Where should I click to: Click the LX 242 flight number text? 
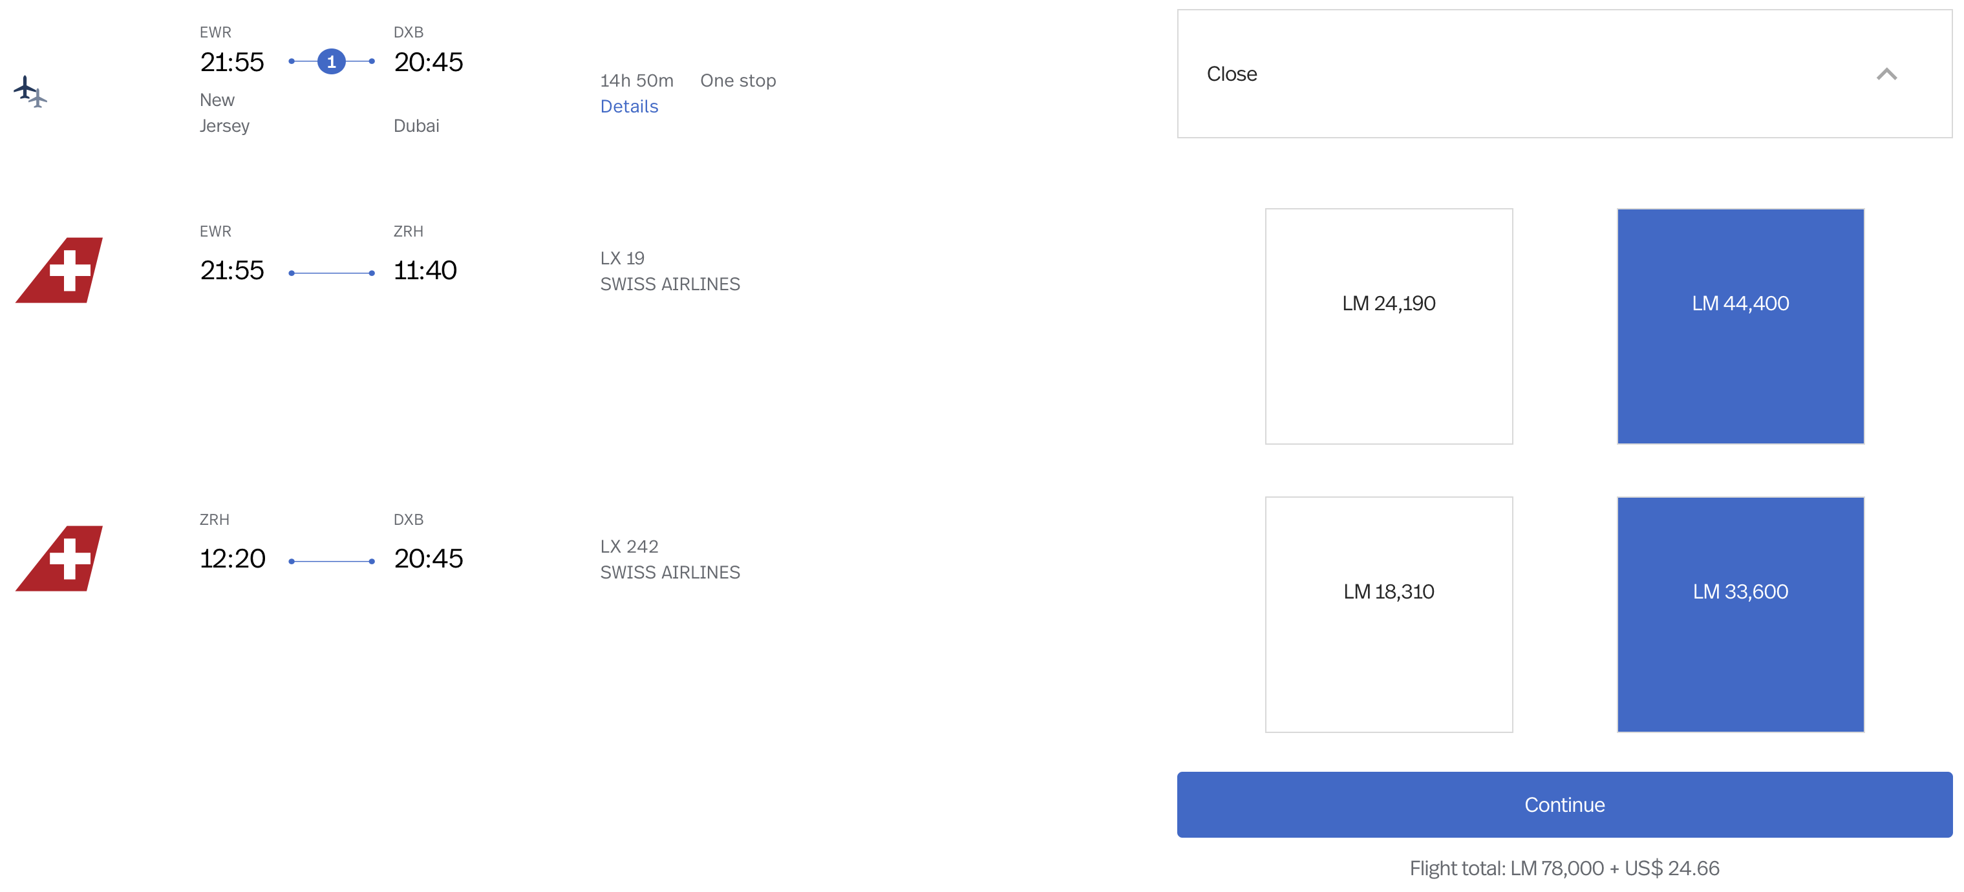628,545
